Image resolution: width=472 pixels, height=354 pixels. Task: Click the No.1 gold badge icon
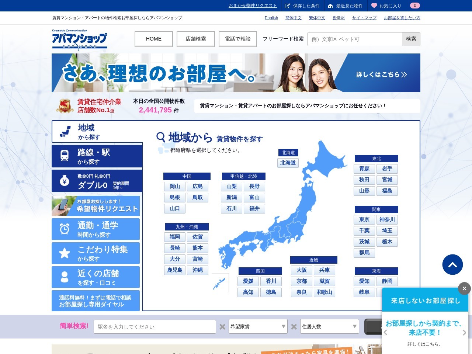click(x=65, y=106)
